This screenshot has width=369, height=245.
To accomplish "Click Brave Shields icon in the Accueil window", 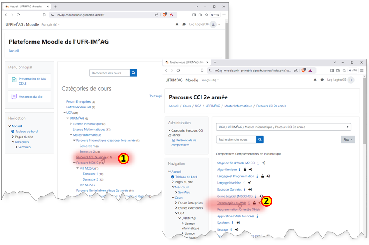I will point(164,15).
